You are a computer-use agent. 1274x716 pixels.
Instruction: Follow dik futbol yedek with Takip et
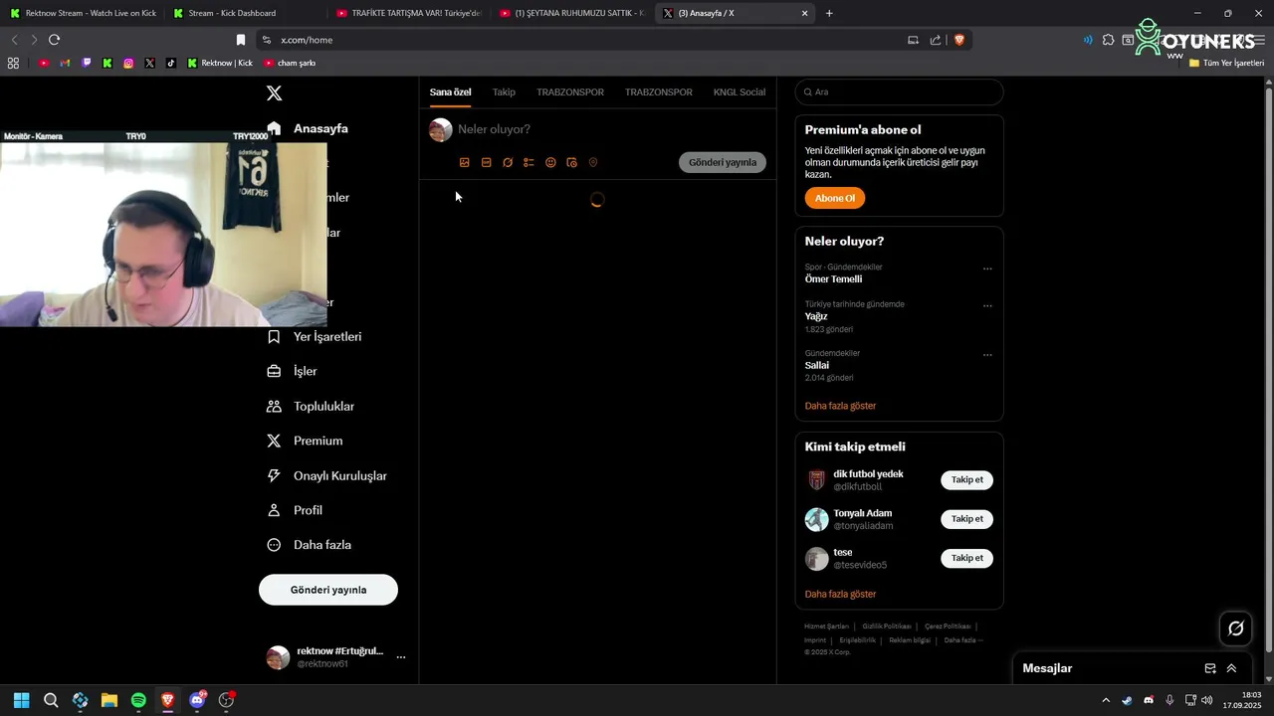pos(966,480)
